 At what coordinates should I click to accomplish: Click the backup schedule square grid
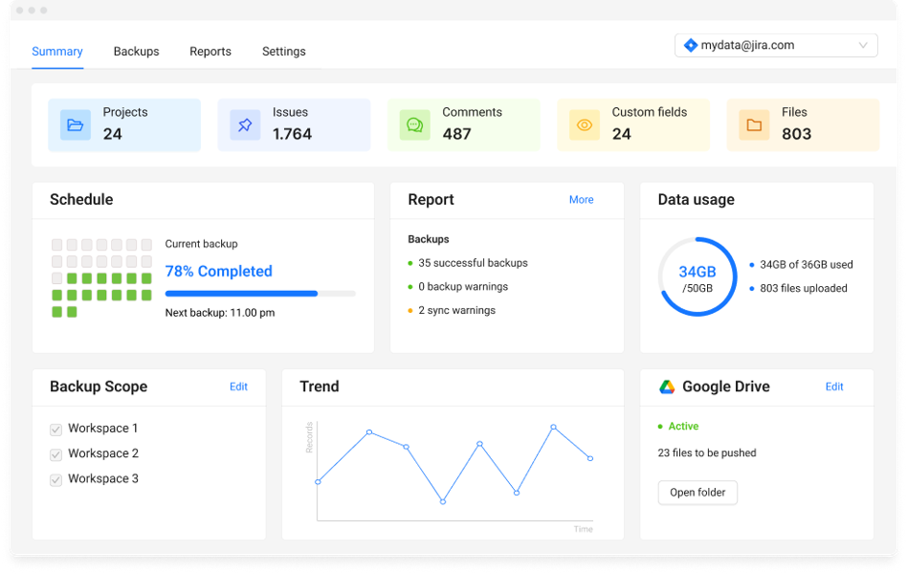coord(101,278)
